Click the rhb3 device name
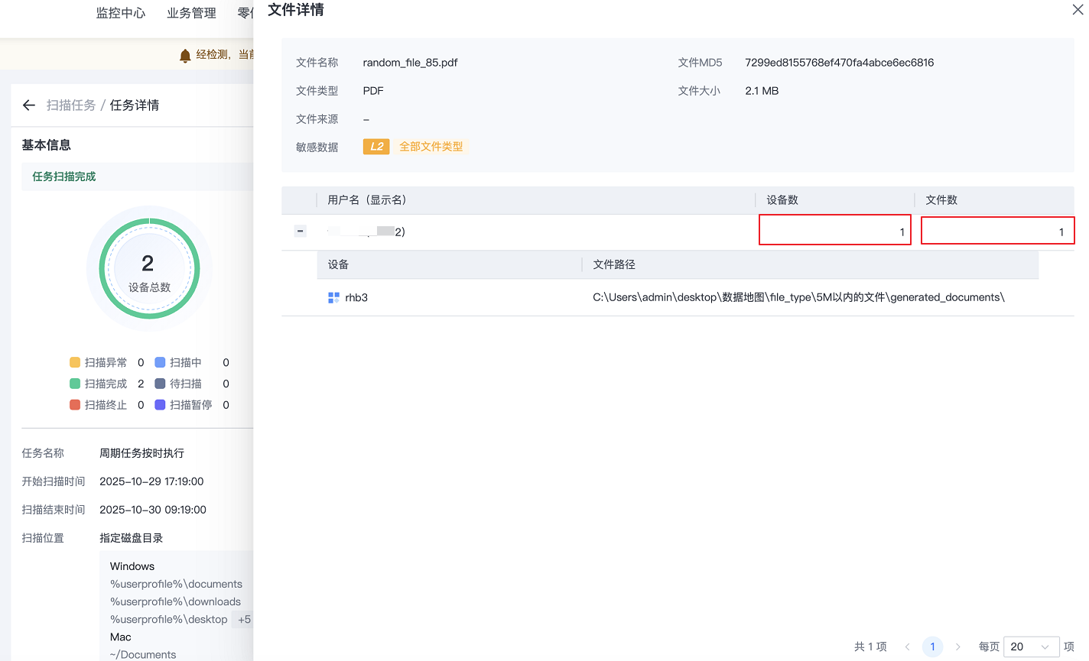Image resolution: width=1089 pixels, height=661 pixels. (356, 298)
